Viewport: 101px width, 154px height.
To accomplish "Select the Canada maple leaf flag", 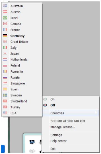I will tap(5, 24).
